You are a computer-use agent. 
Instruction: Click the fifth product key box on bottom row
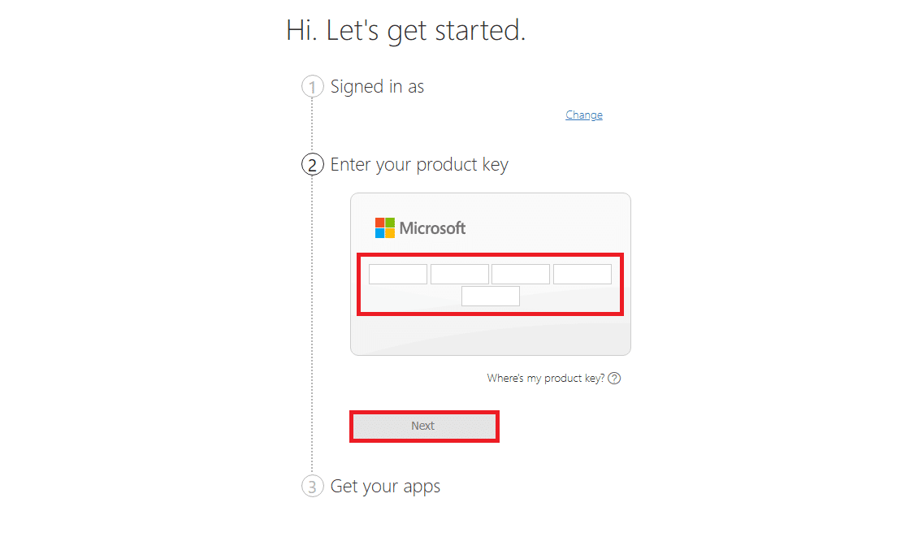pyautogui.click(x=491, y=297)
